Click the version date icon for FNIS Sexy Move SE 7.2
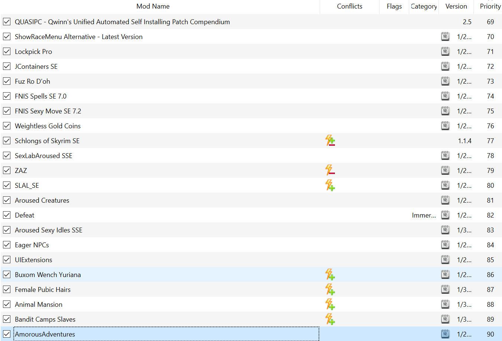The width and height of the screenshot is (502, 341). coord(445,111)
